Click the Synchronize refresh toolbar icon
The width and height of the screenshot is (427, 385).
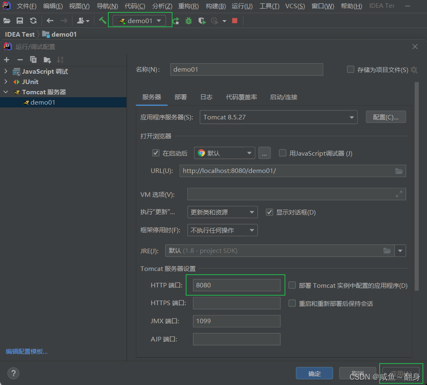click(x=33, y=21)
